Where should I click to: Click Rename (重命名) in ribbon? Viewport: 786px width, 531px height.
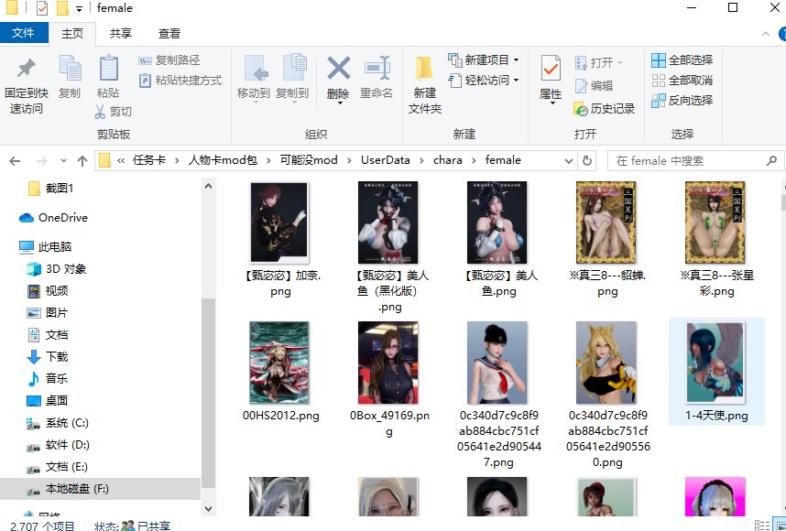tap(377, 77)
